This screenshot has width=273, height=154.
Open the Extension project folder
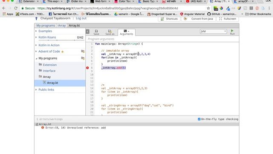49,65
